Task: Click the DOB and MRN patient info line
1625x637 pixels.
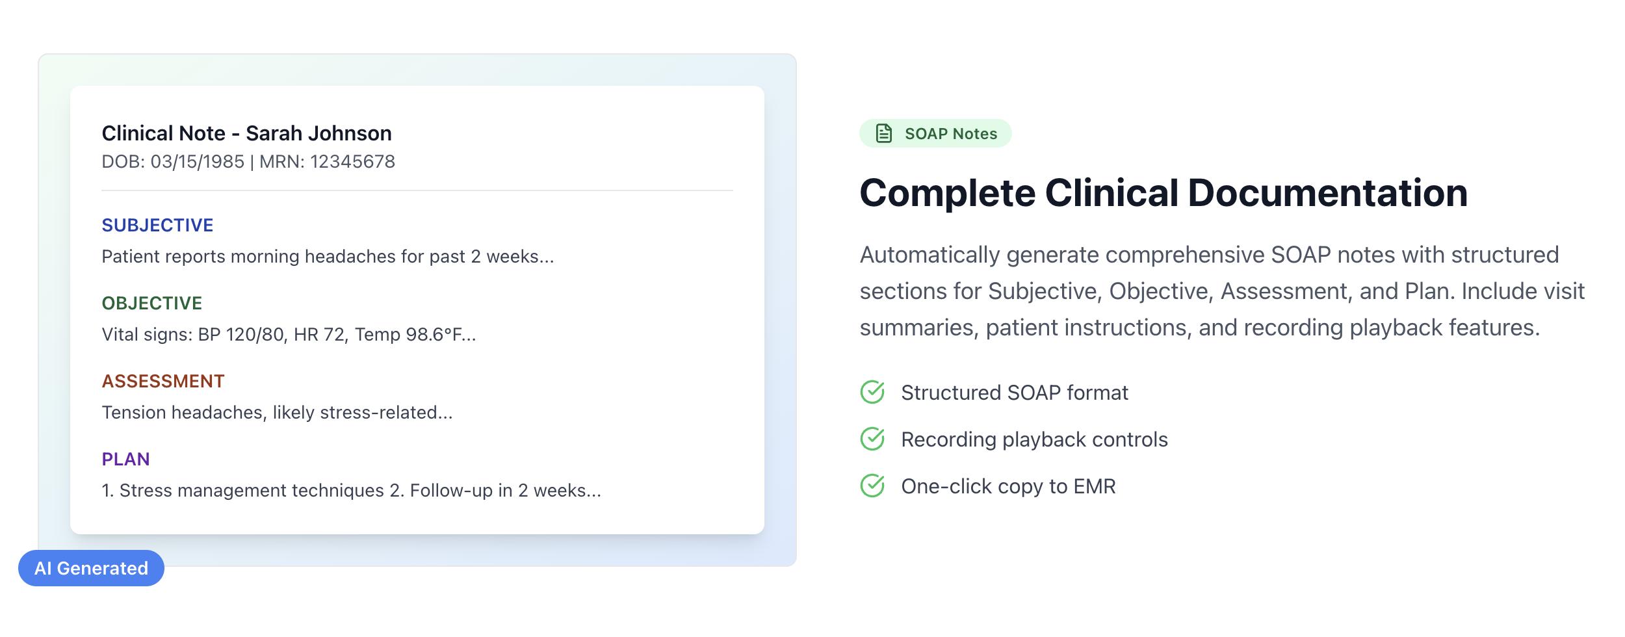Action: [248, 161]
